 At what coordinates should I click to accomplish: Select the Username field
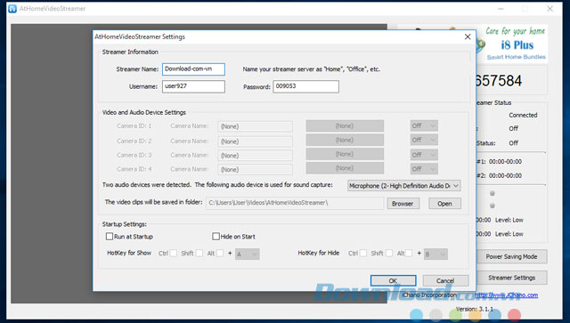click(193, 86)
